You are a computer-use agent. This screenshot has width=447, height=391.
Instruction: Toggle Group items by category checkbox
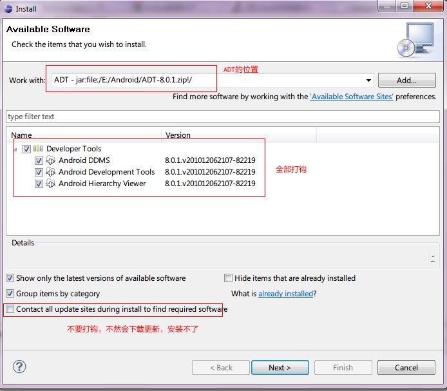pos(10,294)
